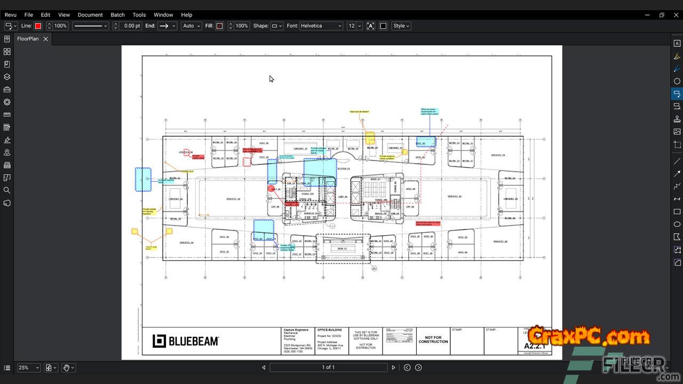
Task: Open the Properties gear panel
Action: [x=7, y=102]
